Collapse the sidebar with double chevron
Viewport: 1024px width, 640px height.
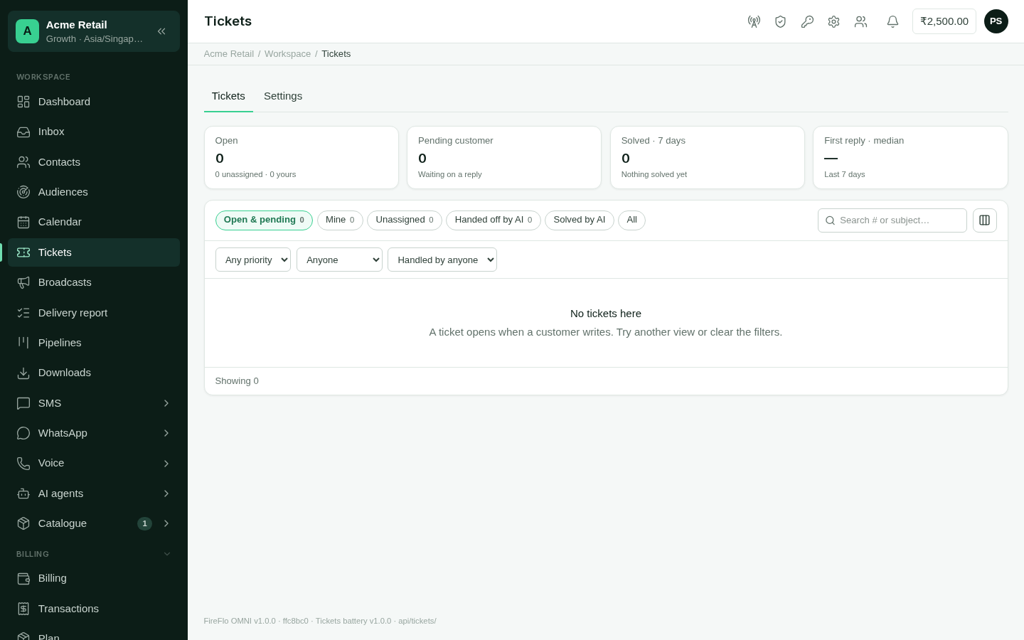point(161,31)
